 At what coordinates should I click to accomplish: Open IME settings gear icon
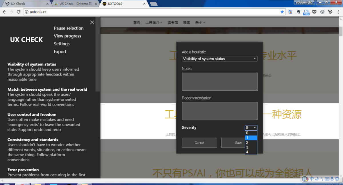click(338, 179)
